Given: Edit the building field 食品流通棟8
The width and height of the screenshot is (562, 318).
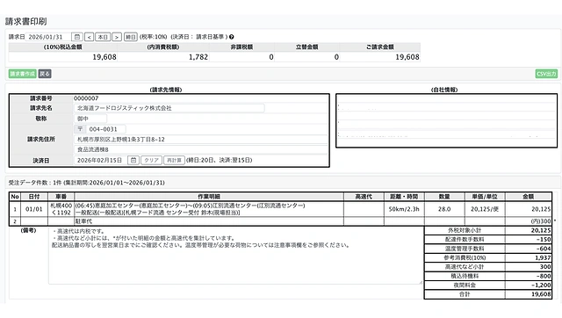Looking at the screenshot, I should (200, 149).
